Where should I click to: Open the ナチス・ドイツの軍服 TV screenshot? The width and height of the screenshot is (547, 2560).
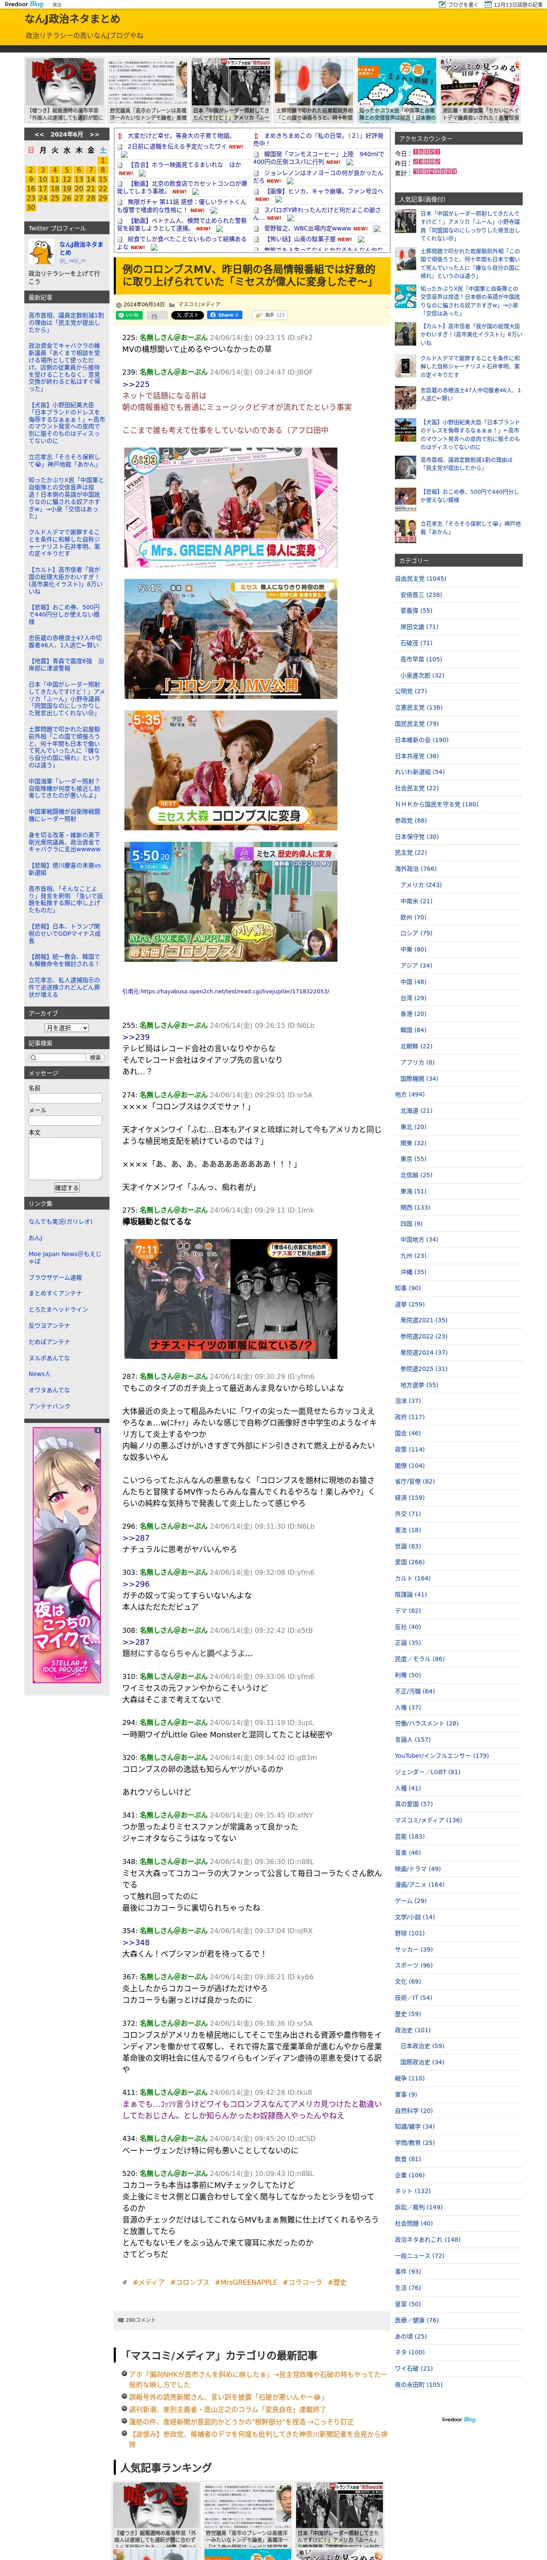pos(230,1298)
